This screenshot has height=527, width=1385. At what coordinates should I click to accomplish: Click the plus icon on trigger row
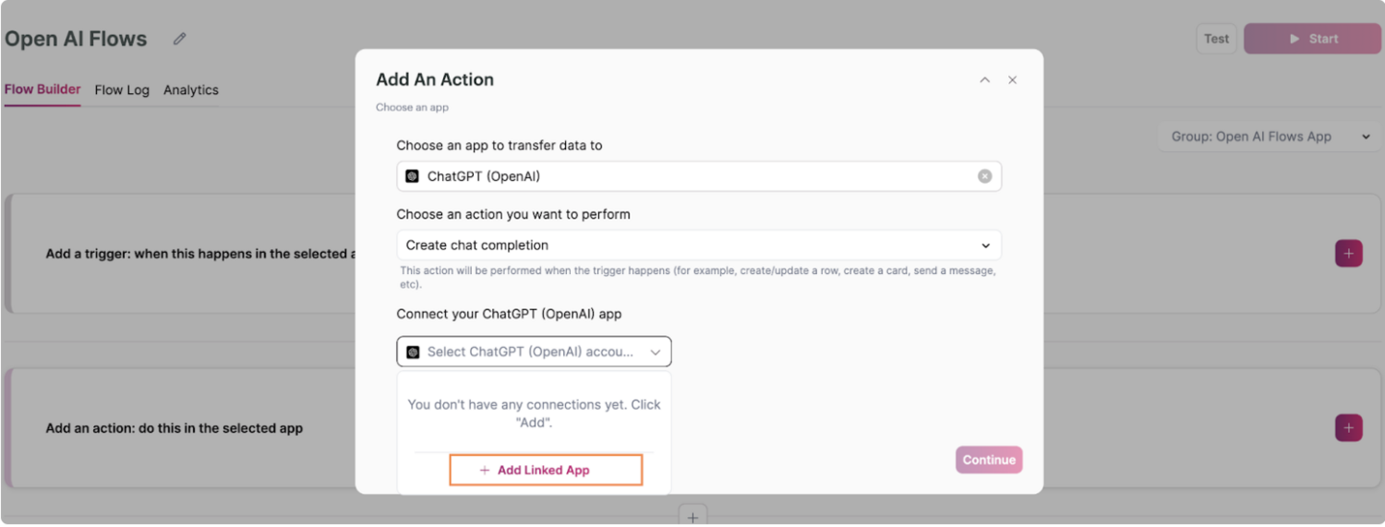(x=1348, y=254)
